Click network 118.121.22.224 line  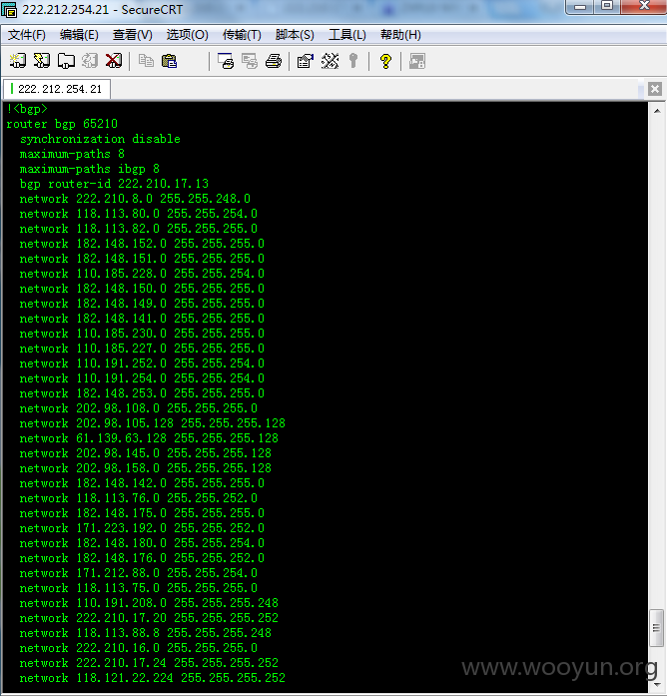[x=152, y=678]
